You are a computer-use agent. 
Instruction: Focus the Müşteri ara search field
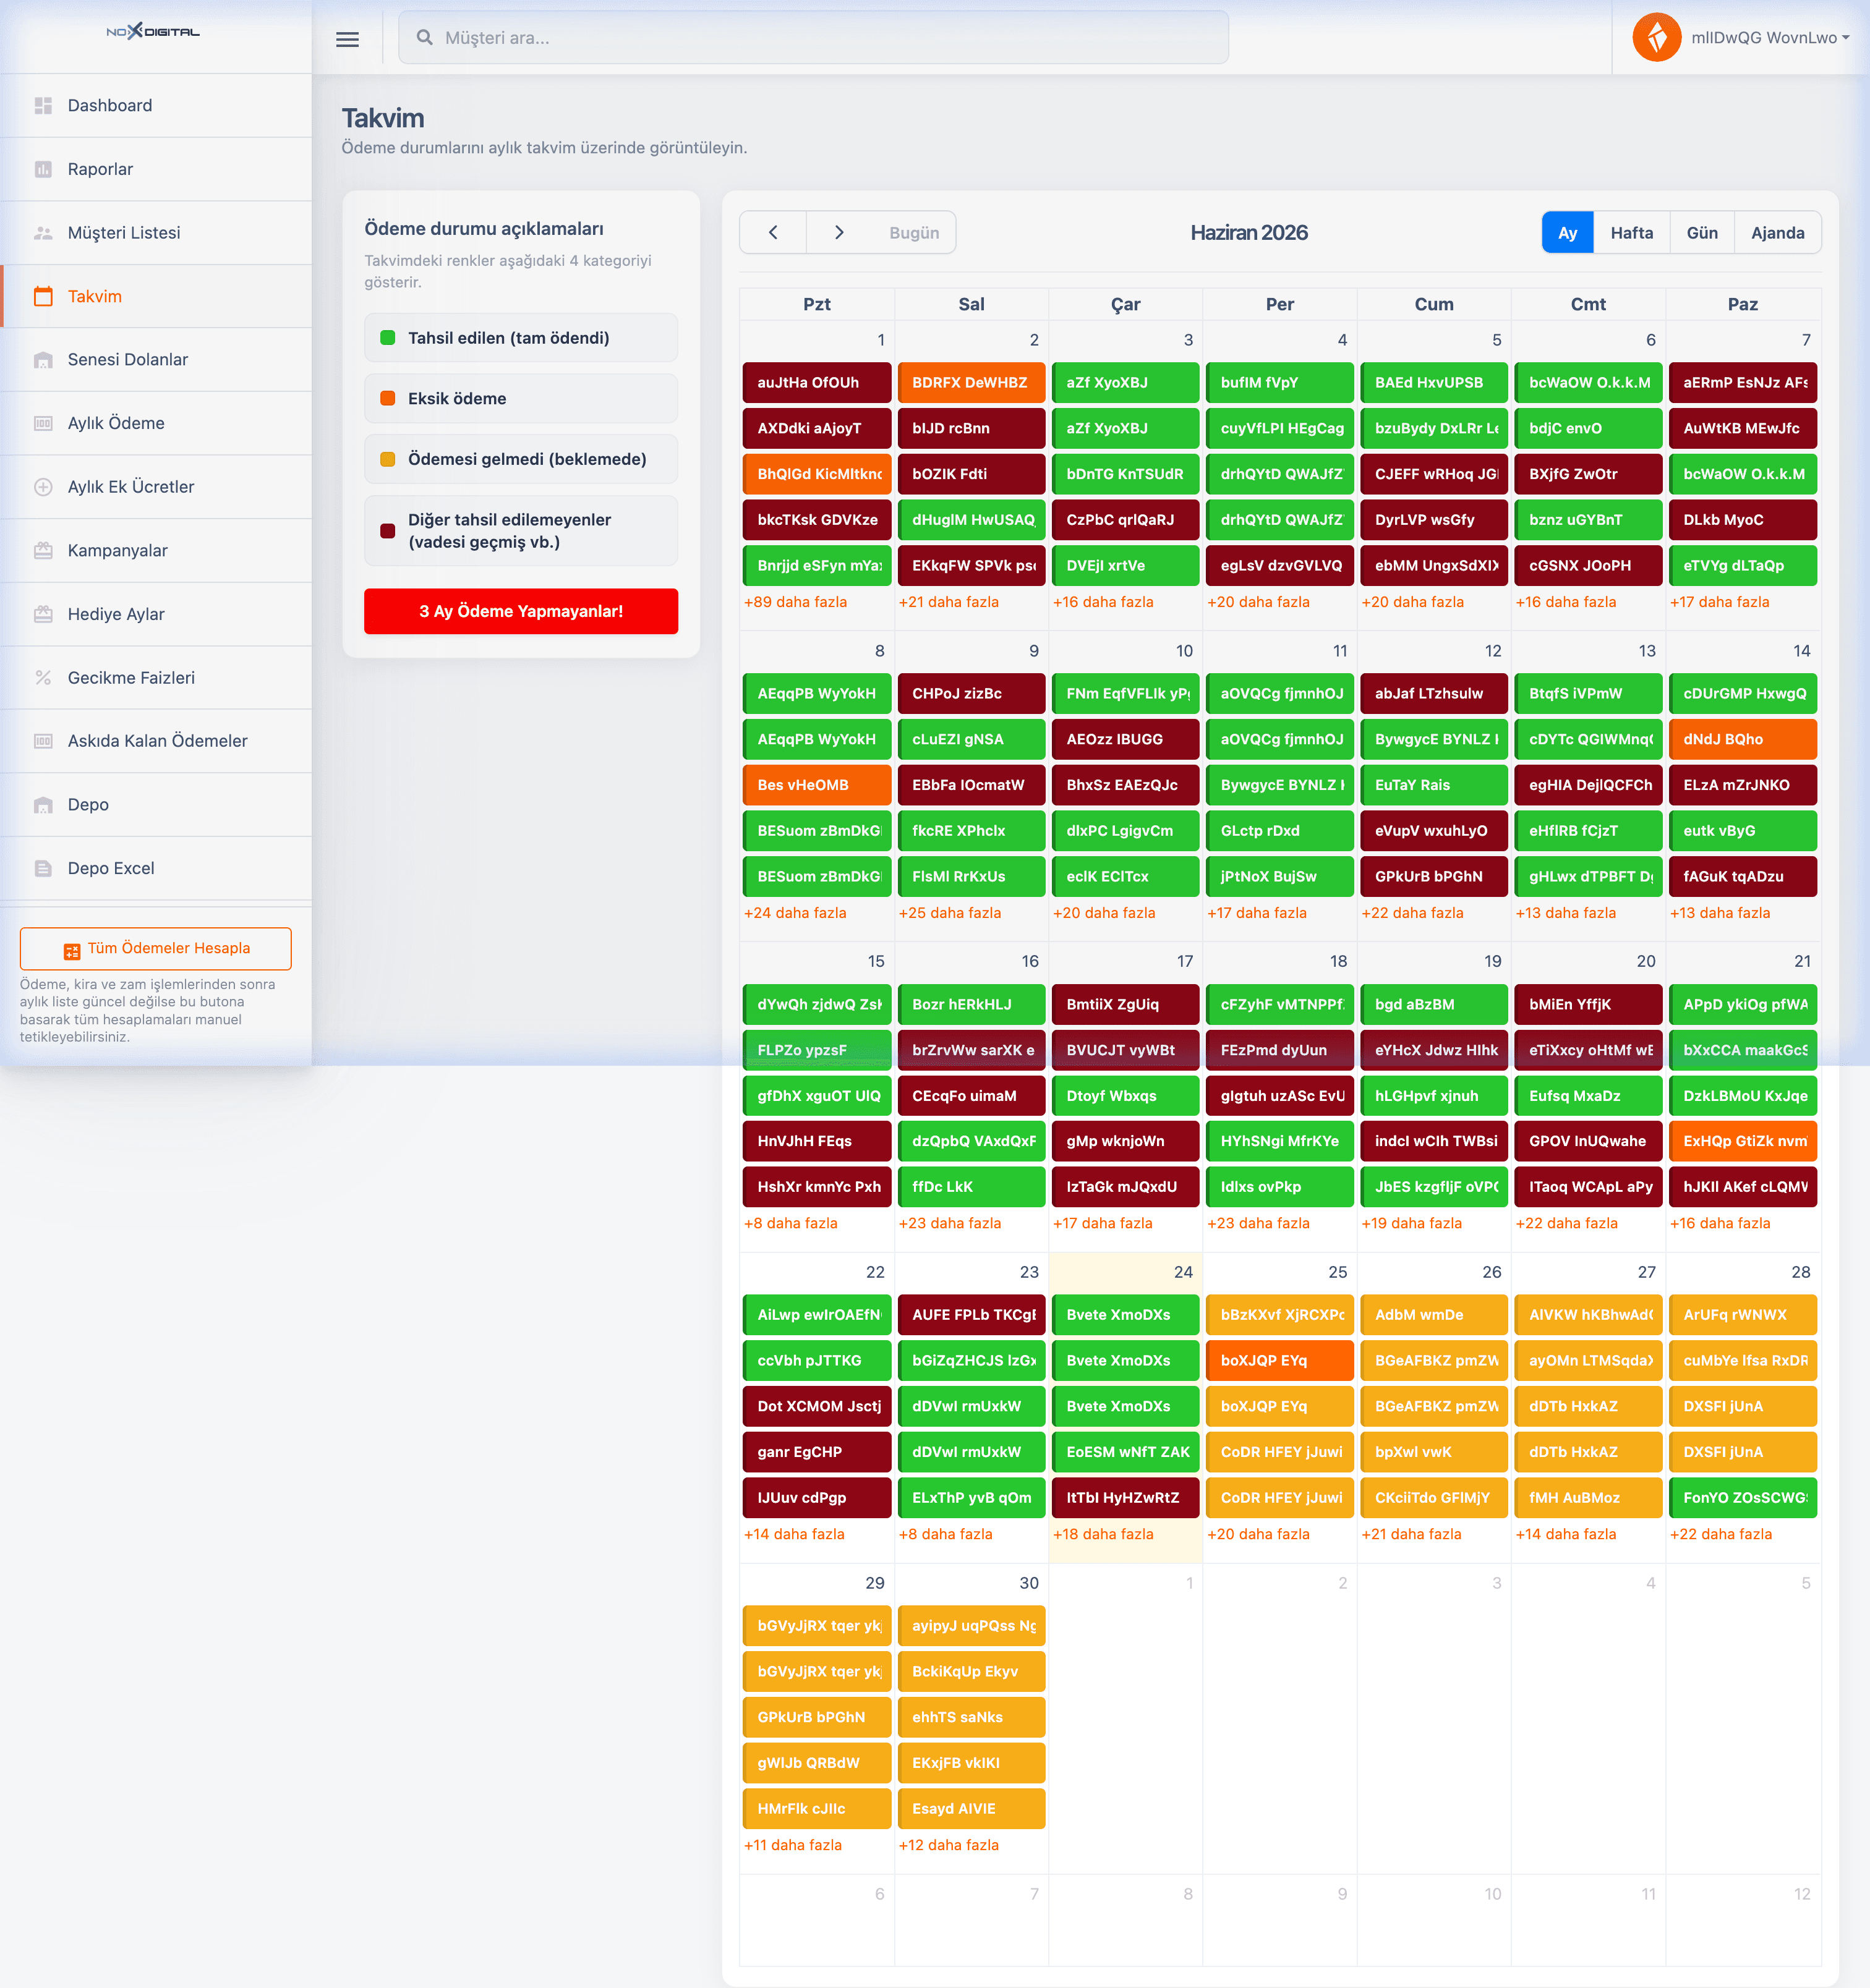coord(813,37)
